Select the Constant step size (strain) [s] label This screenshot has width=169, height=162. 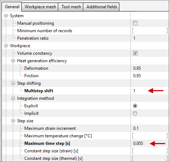[51, 151]
